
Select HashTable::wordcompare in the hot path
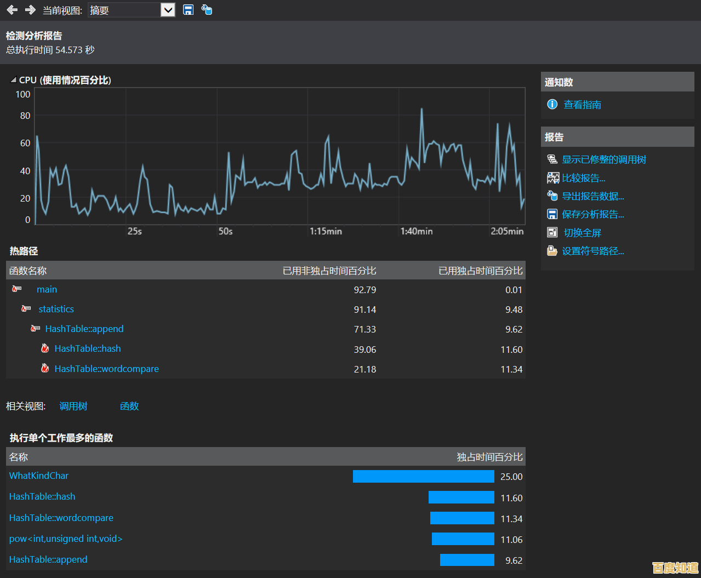(x=106, y=369)
